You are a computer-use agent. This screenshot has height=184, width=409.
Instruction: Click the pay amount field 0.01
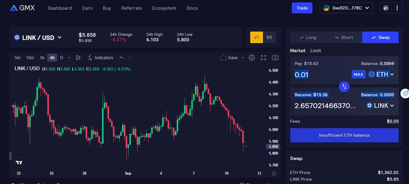302,75
